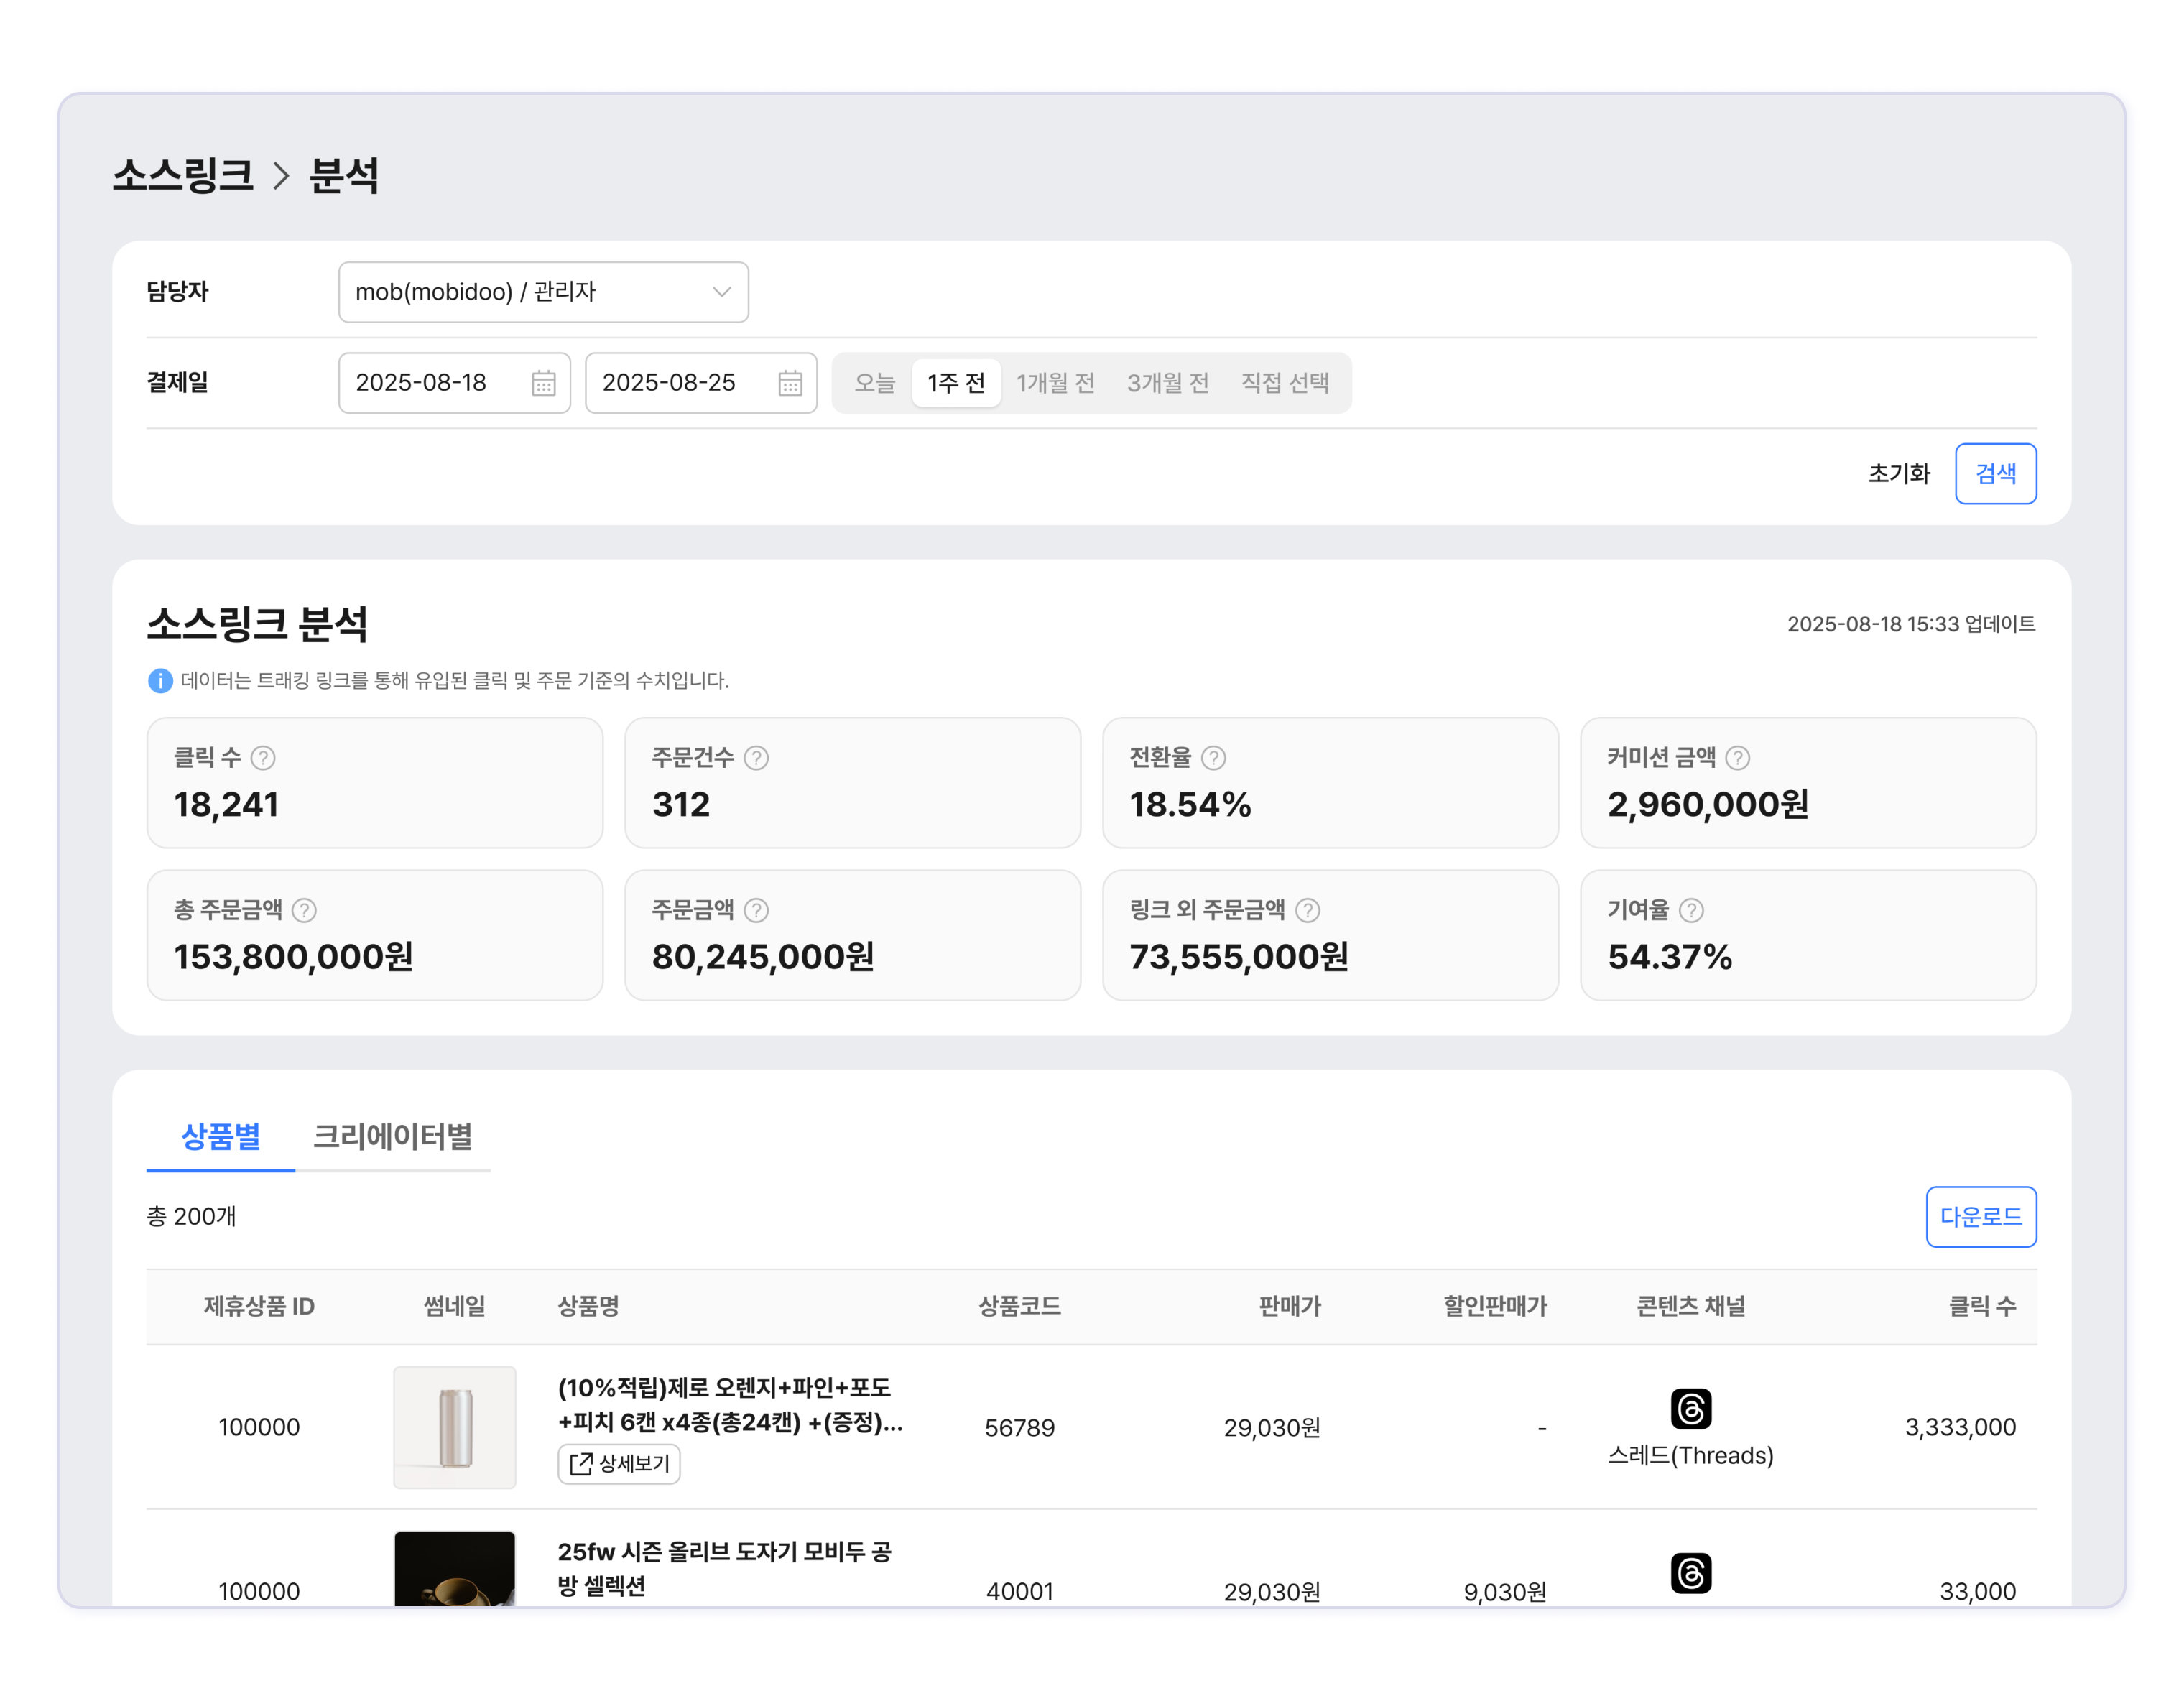Image resolution: width=2184 pixels, height=1701 pixels.
Task: Select the 1개월 전 date range option
Action: (x=1055, y=383)
